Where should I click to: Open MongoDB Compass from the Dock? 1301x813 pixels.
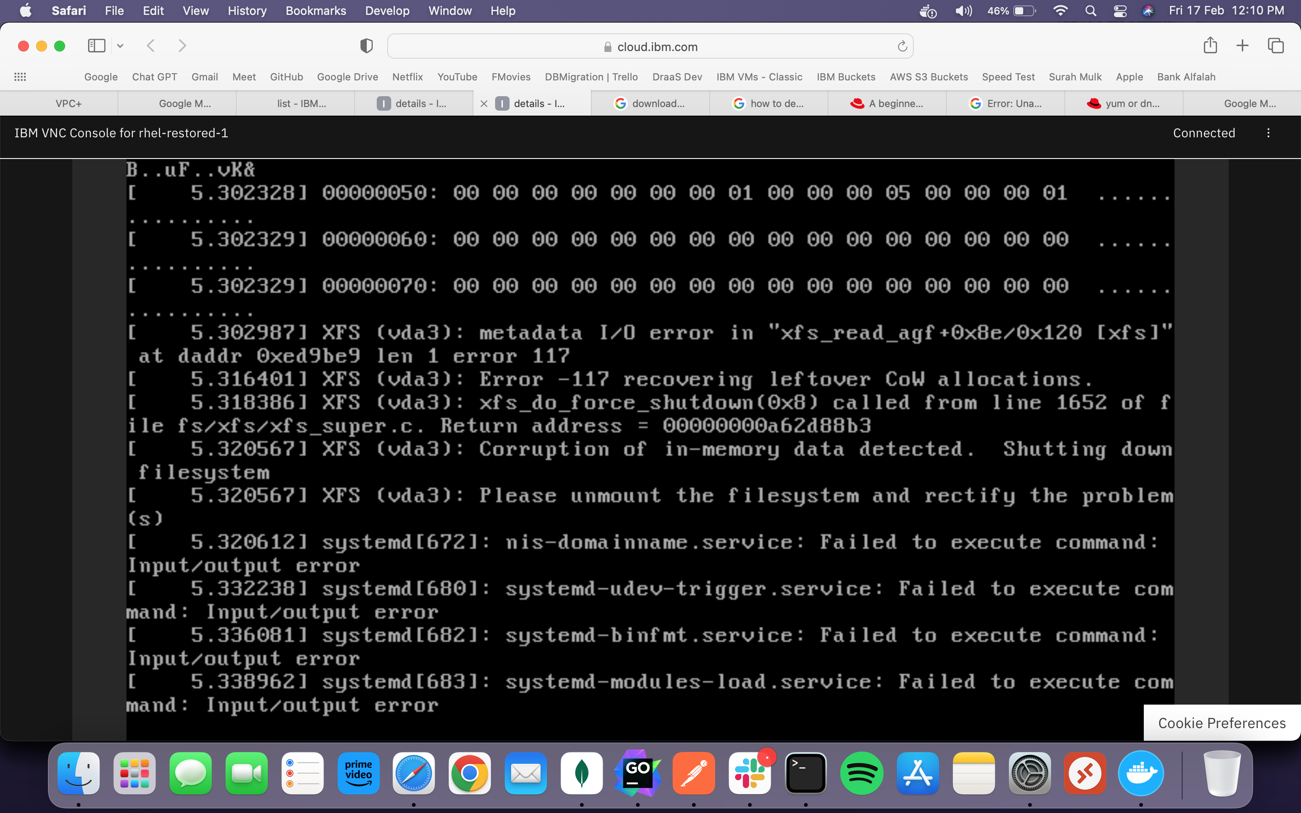(582, 773)
